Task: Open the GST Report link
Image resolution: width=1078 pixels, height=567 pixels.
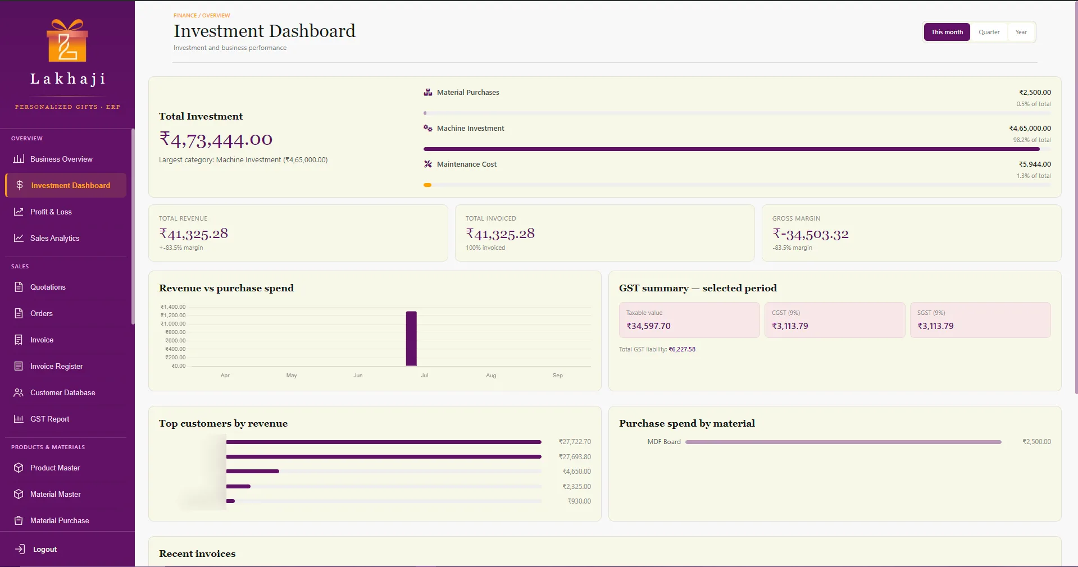Action: pos(66,419)
